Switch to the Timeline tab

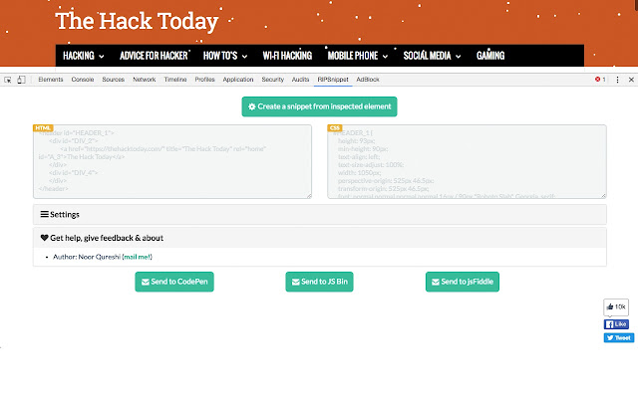tap(175, 80)
